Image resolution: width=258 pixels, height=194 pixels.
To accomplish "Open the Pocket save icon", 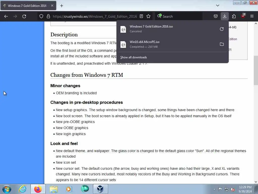I will click(216, 16).
